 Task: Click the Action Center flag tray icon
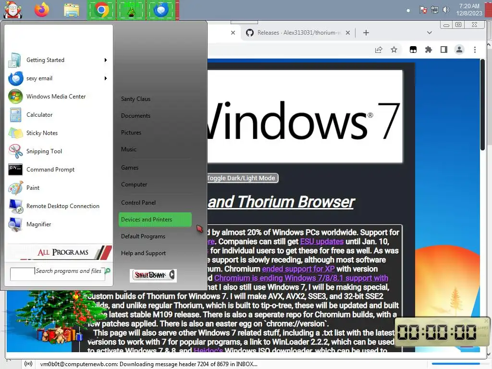coord(423,10)
